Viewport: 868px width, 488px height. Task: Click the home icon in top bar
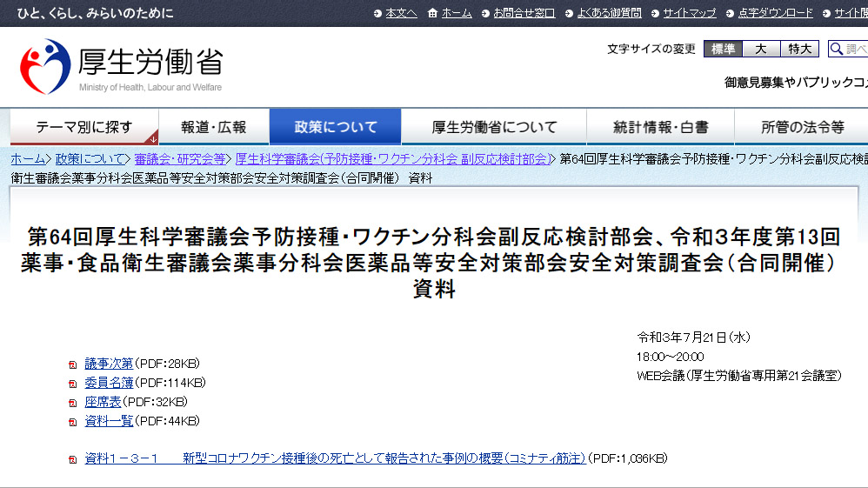[x=432, y=13]
